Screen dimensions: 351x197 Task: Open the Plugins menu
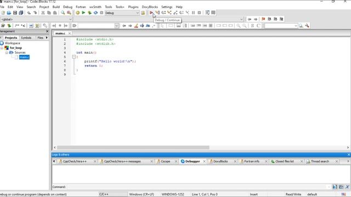click(133, 7)
